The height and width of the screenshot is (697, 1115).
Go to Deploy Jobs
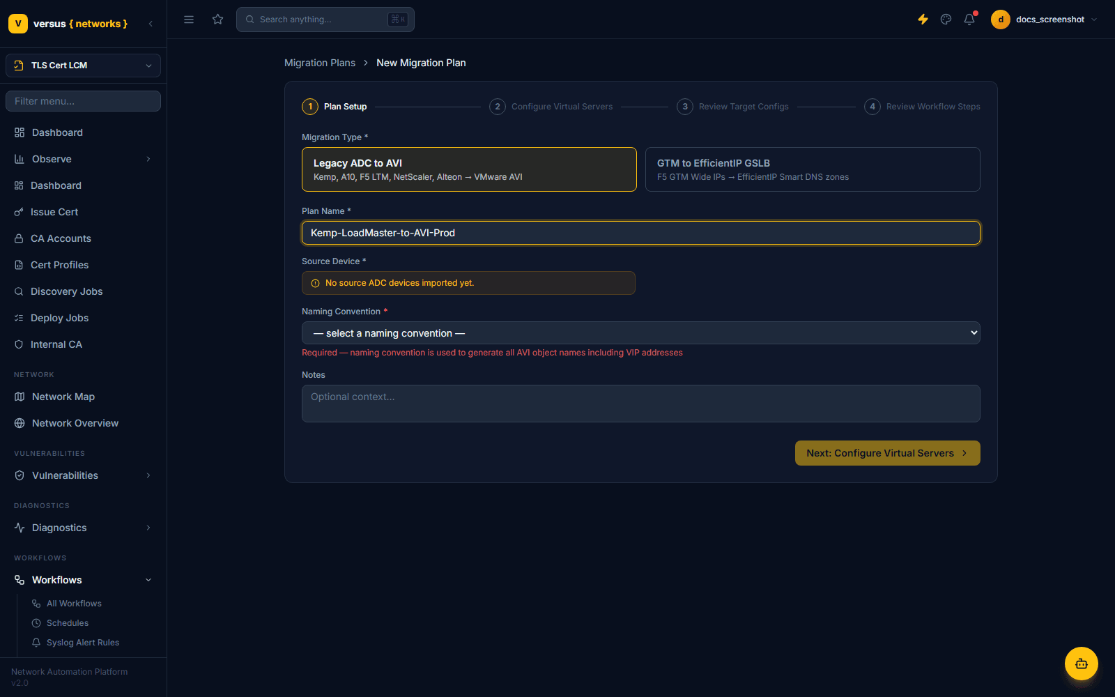83,318
